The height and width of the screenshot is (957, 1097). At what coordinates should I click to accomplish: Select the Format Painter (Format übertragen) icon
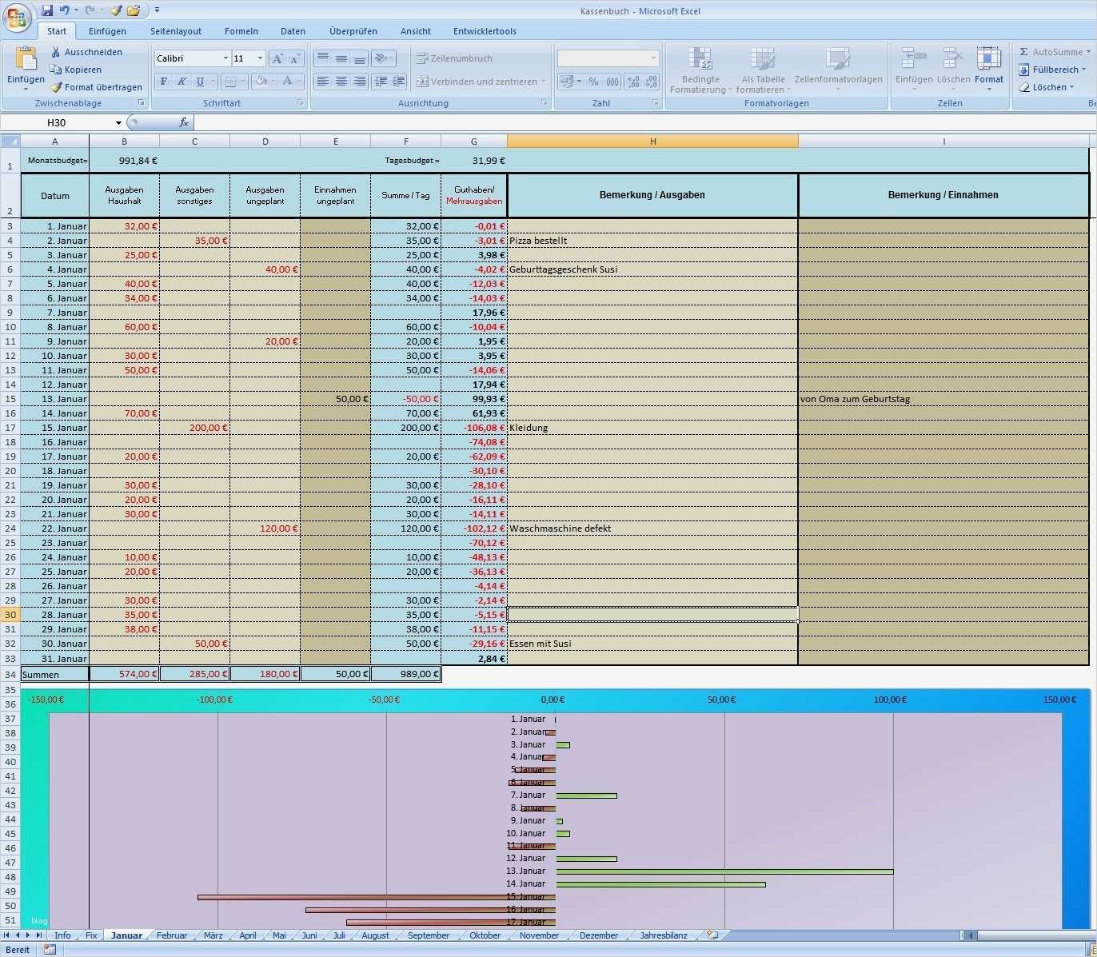(54, 87)
